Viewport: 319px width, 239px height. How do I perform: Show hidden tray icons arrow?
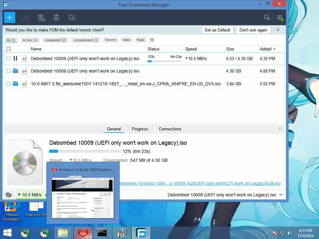click(267, 233)
